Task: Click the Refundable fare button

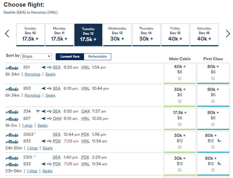Action: pos(97,57)
